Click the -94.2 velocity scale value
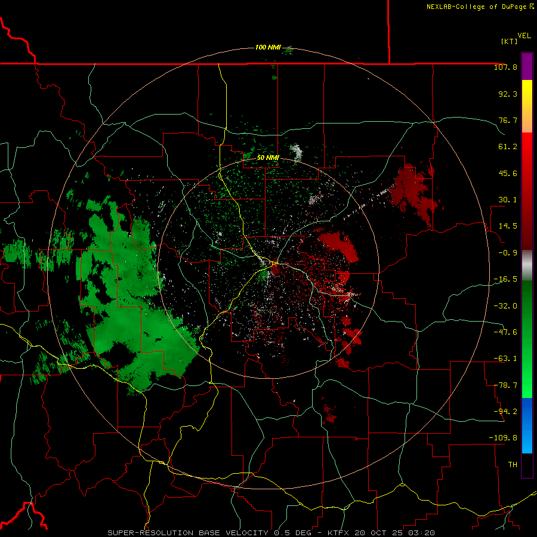This screenshot has width=537, height=537. [505, 411]
